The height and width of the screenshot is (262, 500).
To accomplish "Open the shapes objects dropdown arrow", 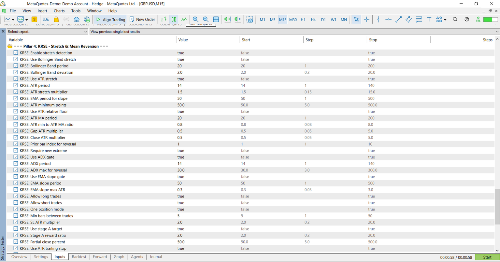I will [x=445, y=20].
